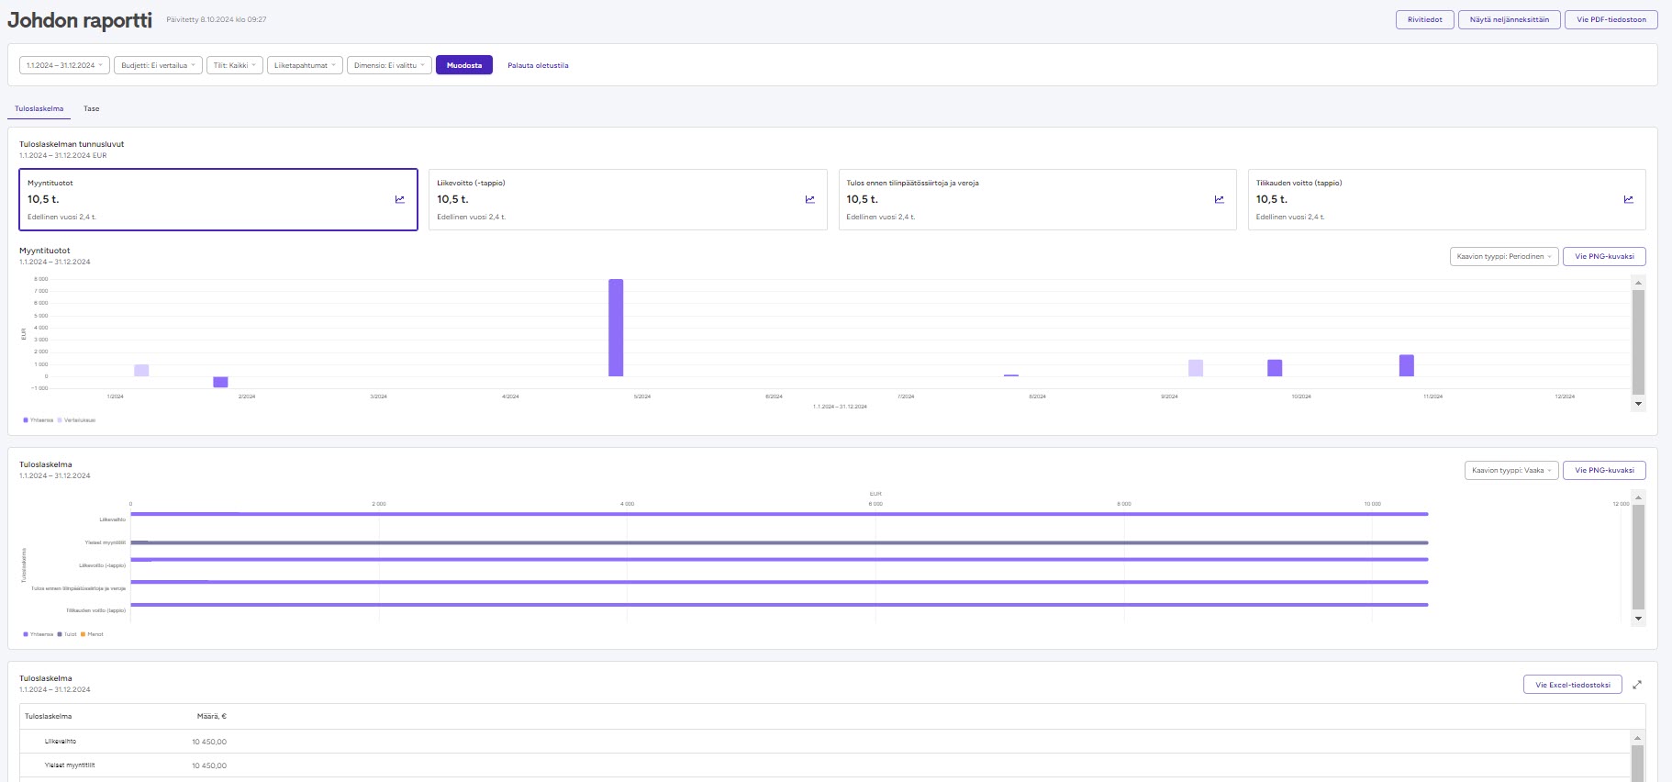Export Tuloslaskelma chart via Vie PNG-kuvaksi
Screen dimensions: 1672x782
point(1604,470)
